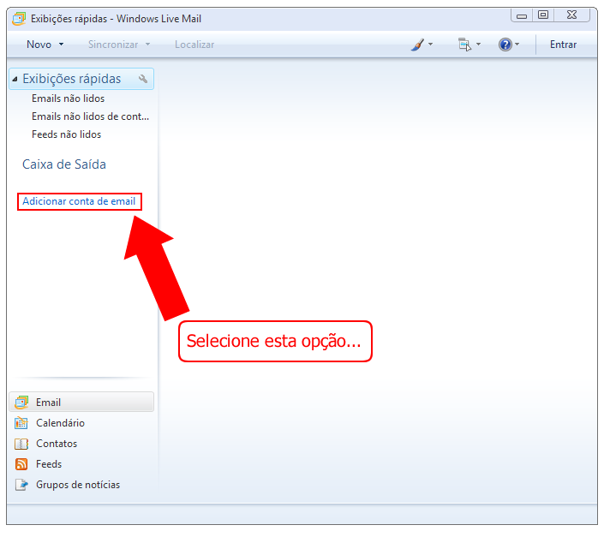Switch to the Email section
The height and width of the screenshot is (537, 610).
coord(81,402)
